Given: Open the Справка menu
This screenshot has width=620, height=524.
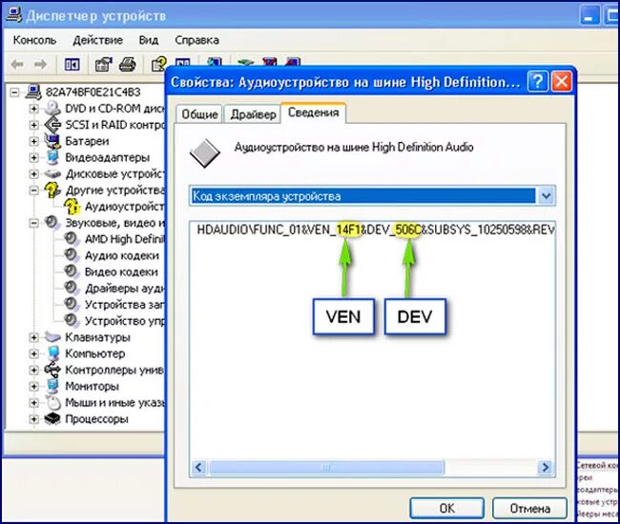Looking at the screenshot, I should (x=196, y=40).
